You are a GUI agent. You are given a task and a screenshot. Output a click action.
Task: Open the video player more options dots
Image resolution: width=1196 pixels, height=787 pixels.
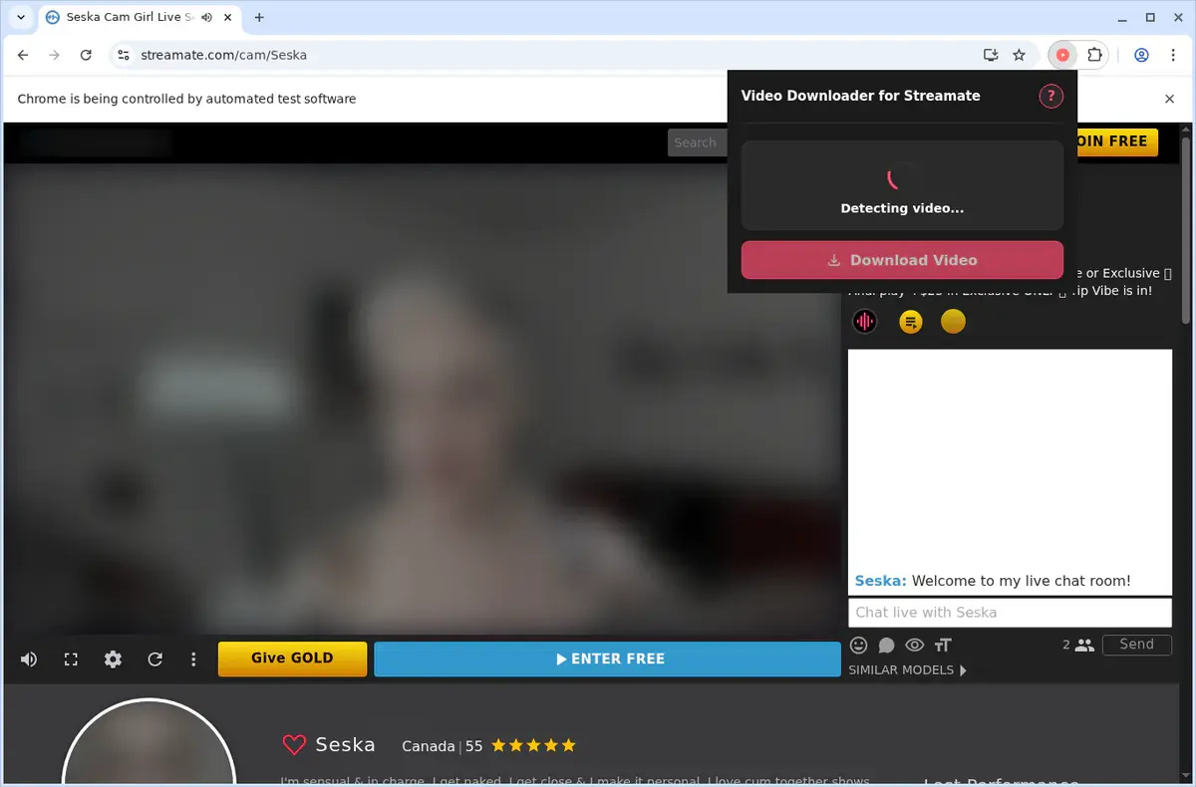[x=193, y=659]
